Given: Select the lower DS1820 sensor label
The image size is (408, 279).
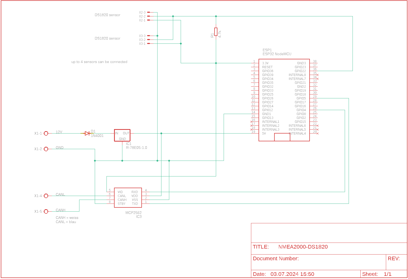Looking at the screenshot, I should (x=108, y=38).
